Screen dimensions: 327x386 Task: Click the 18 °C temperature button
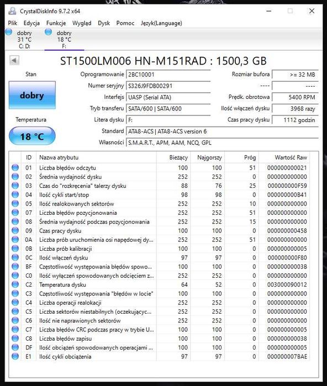32,136
